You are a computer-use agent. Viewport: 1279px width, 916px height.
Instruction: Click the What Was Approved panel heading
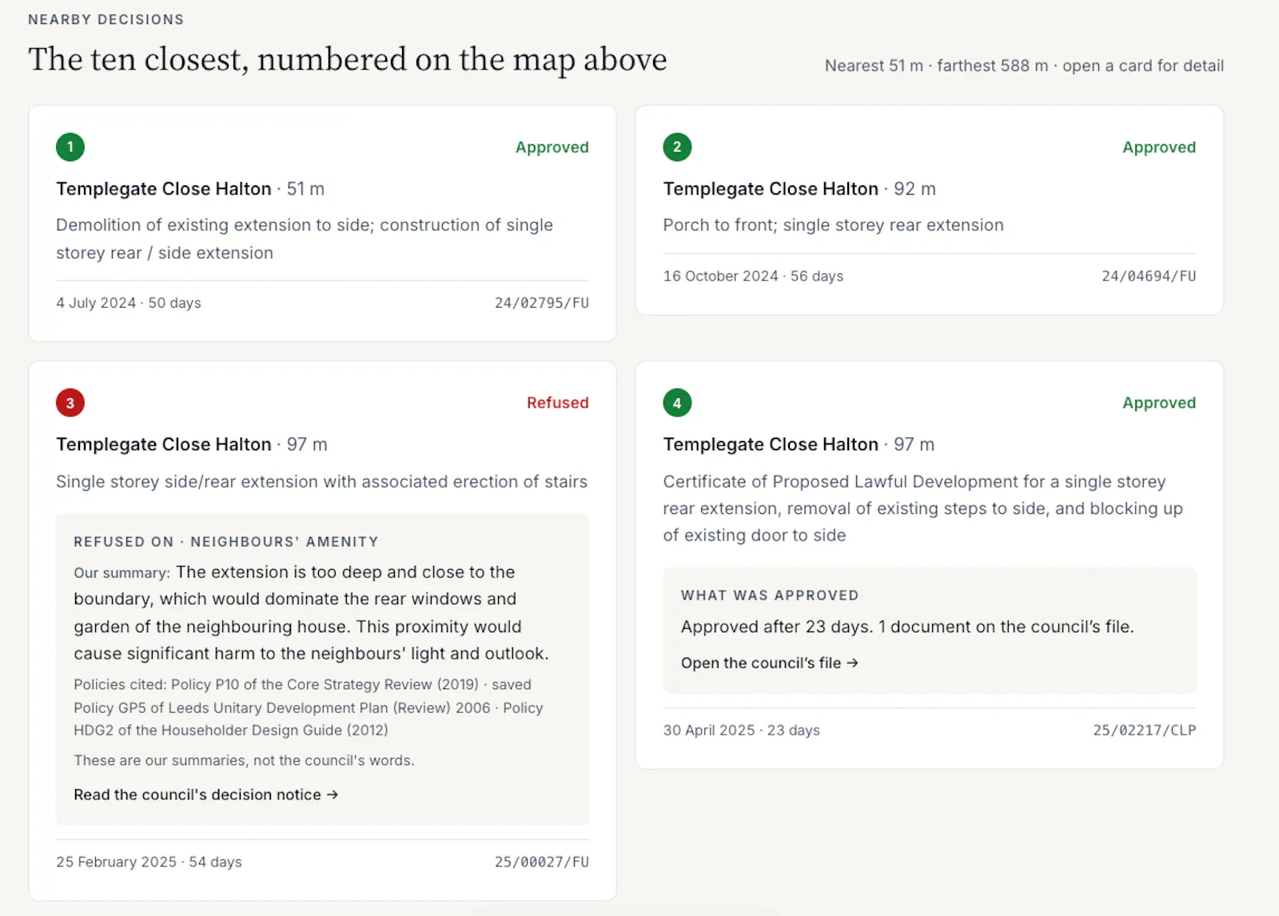(770, 595)
